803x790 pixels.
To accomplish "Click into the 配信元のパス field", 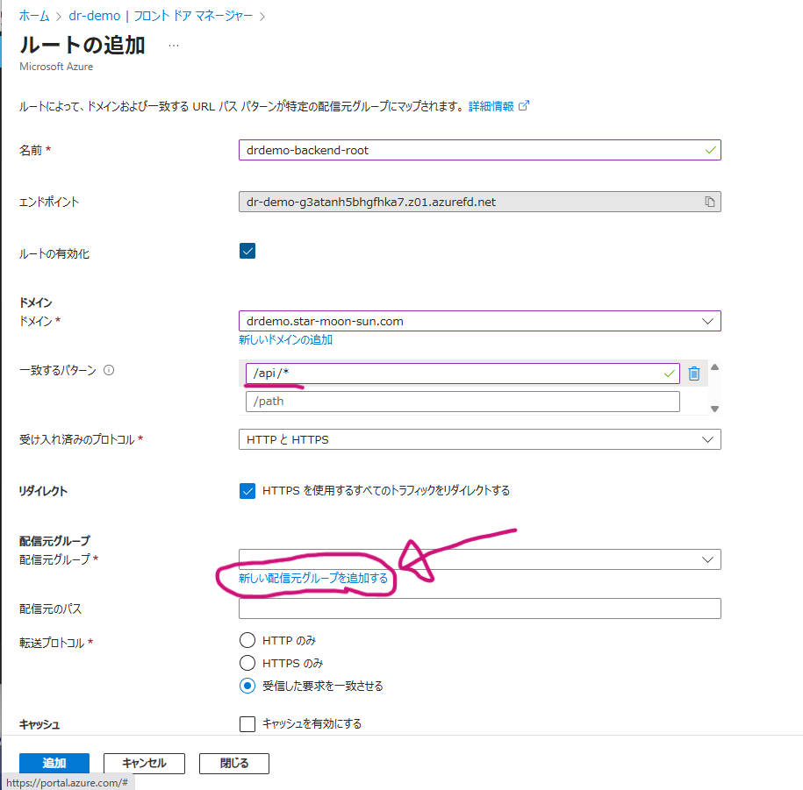I will [480, 609].
